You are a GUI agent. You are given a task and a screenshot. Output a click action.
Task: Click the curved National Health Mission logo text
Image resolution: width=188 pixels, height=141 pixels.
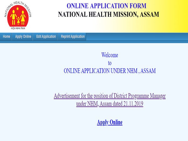pyautogui.click(x=18, y=4)
